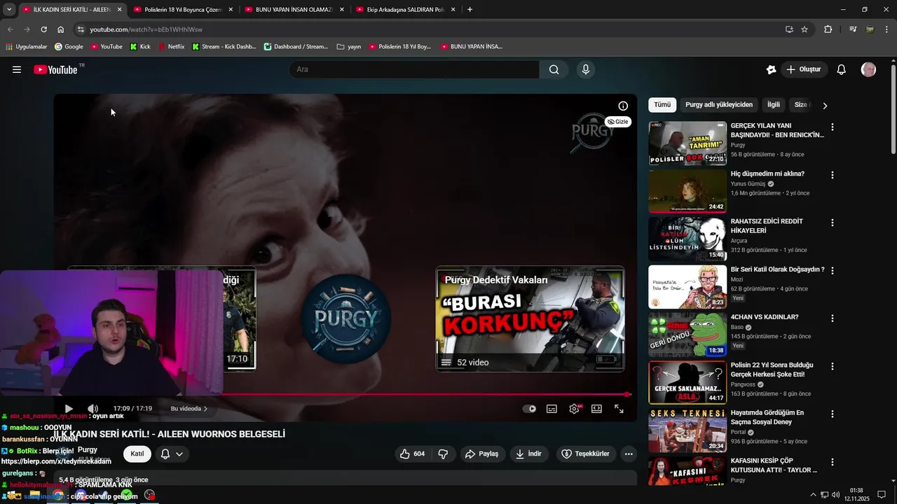Open Uygulamalar apps shortcut
Viewport: 897px width, 504px height.
pyautogui.click(x=27, y=47)
